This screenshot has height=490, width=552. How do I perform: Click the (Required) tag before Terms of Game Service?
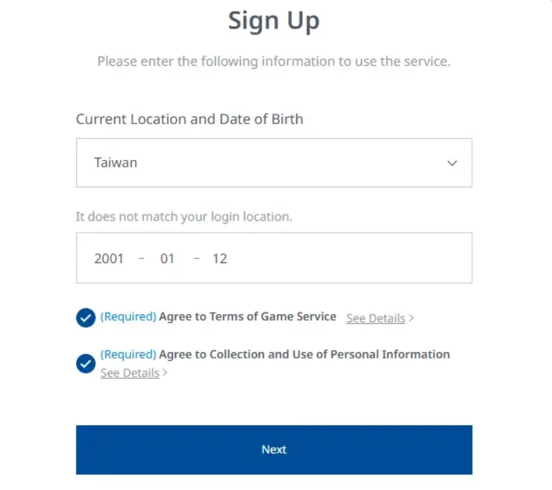128,316
